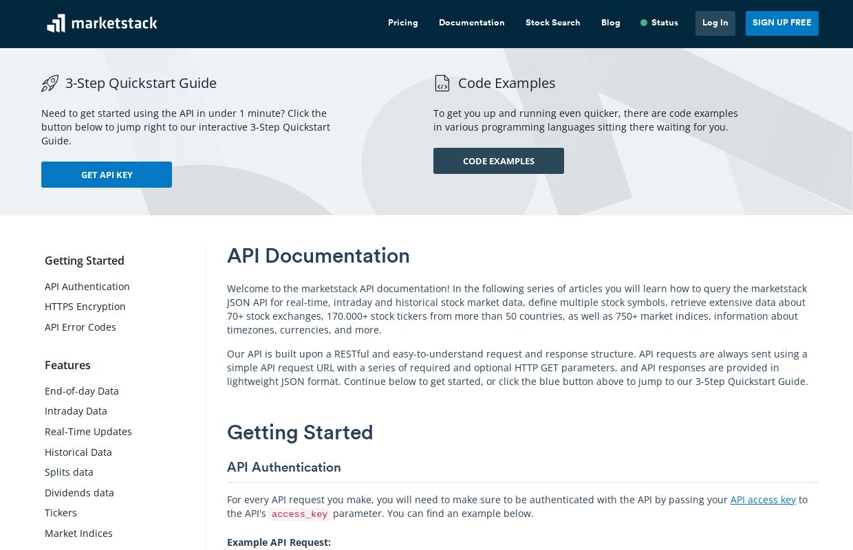Screen dimensions: 853x550
Task: Open API Error Codes sidebar link
Action: tap(80, 327)
